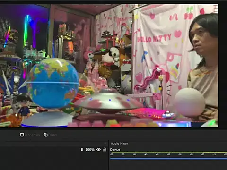Click the webcam preview canvas
The width and height of the screenshot is (227, 170).
point(109,66)
